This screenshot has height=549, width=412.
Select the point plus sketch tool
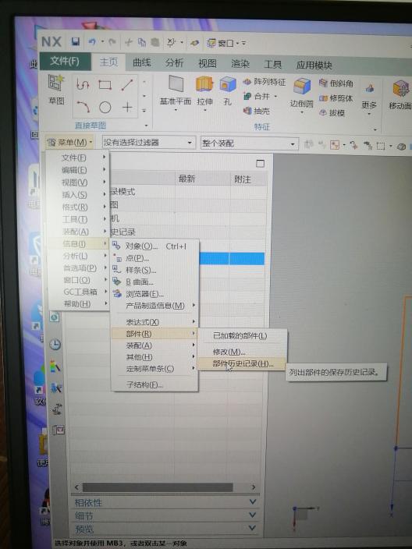[x=127, y=107]
